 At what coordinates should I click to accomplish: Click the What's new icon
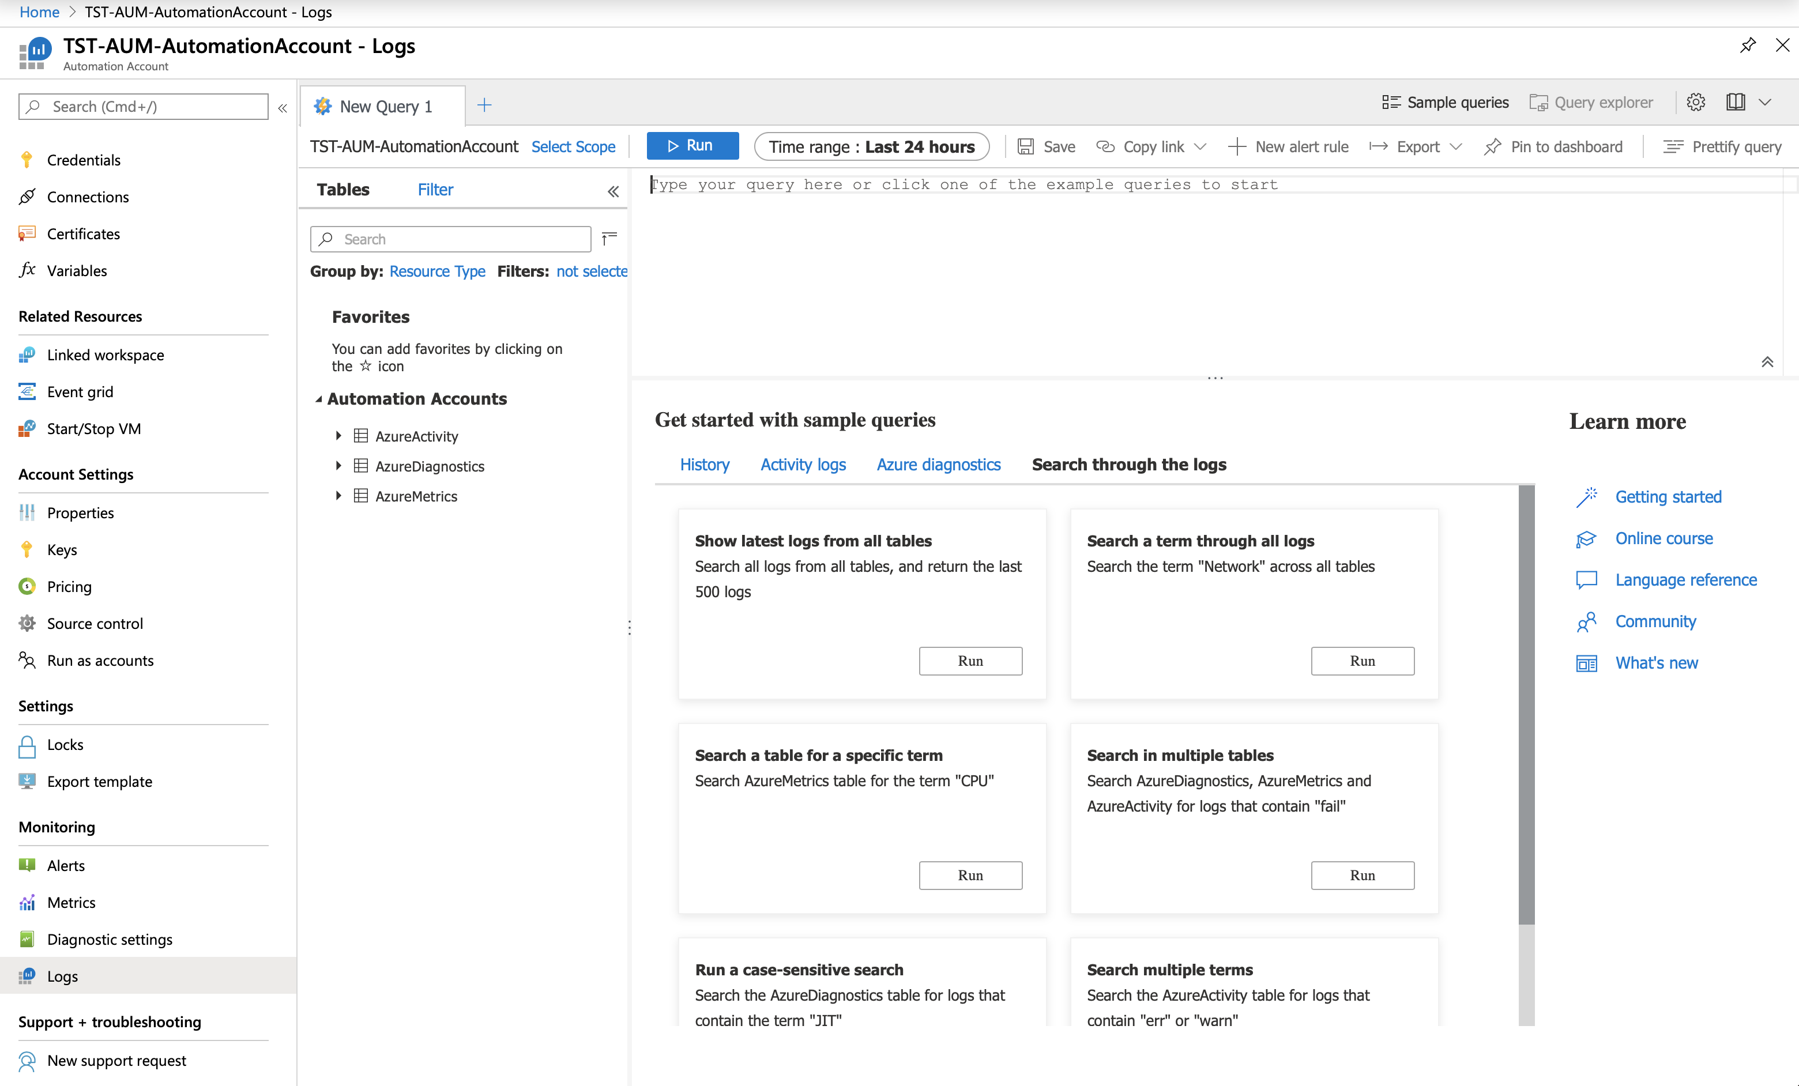[x=1587, y=663]
